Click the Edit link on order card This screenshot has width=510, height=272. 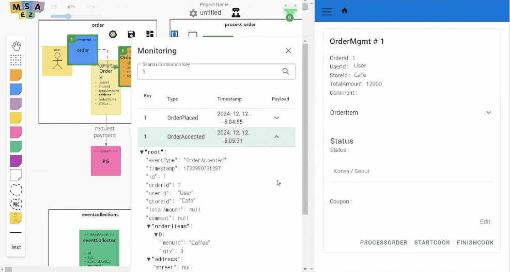tap(485, 222)
